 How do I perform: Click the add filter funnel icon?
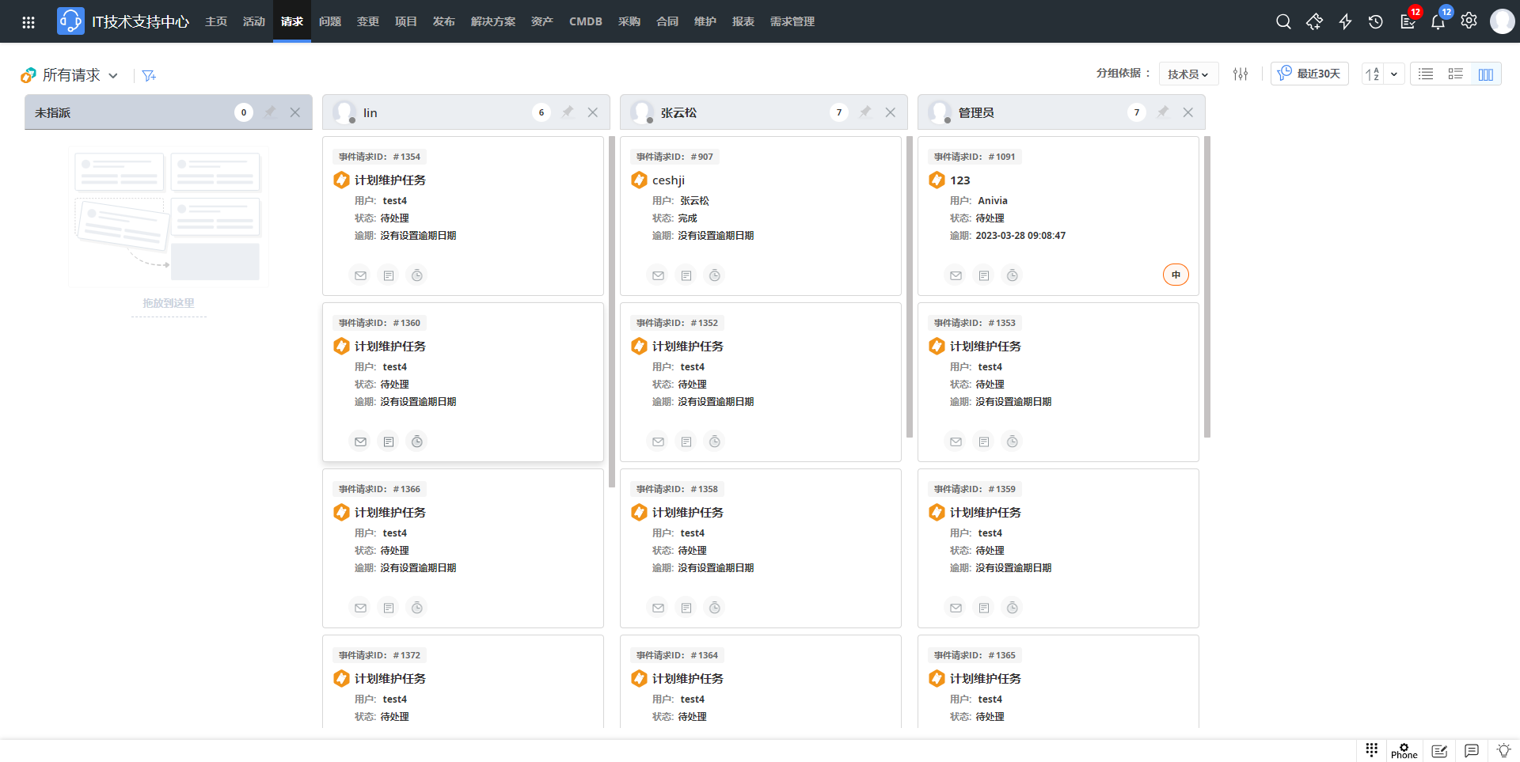coord(149,75)
